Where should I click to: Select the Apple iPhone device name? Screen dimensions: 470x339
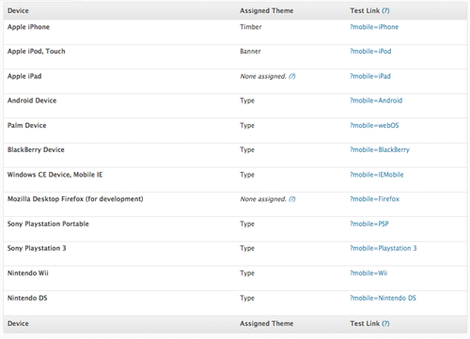point(28,27)
